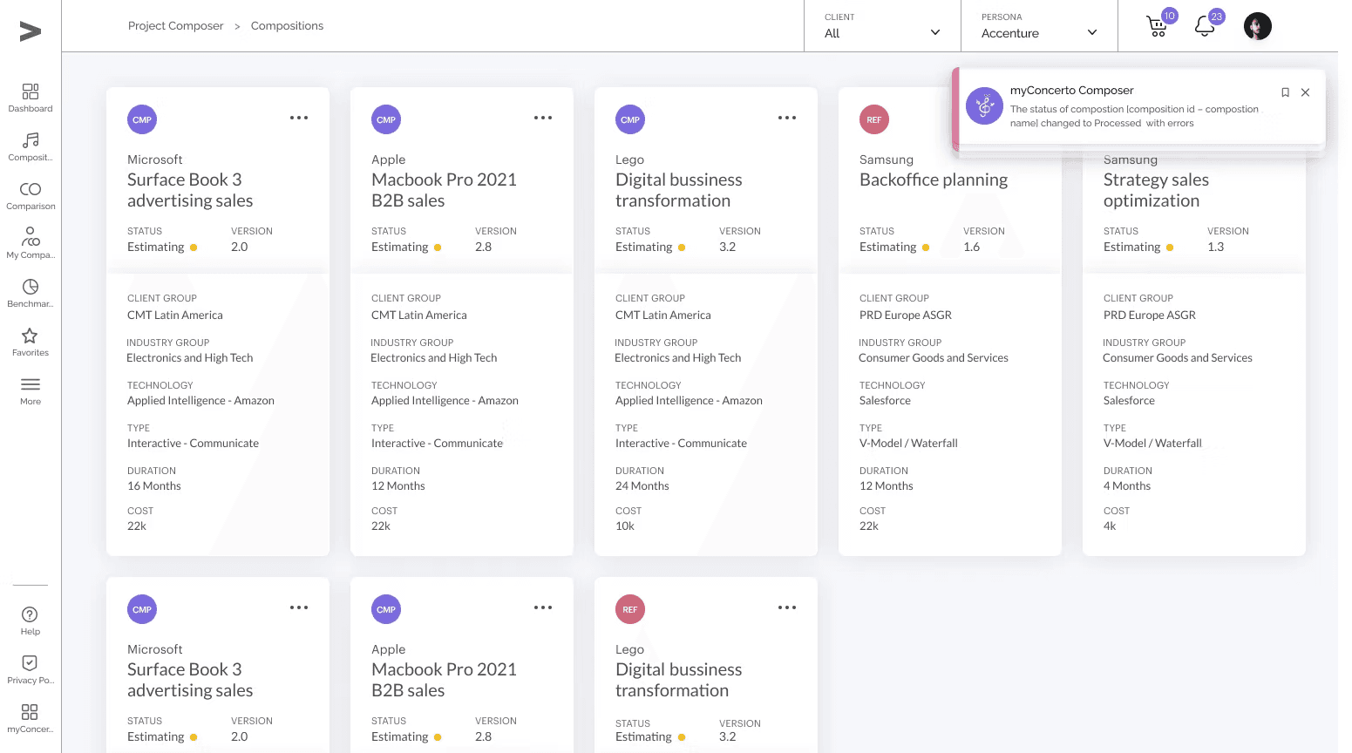Click duration 16 Months on Microsoft card
This screenshot has width=1352, height=753.
tap(154, 486)
